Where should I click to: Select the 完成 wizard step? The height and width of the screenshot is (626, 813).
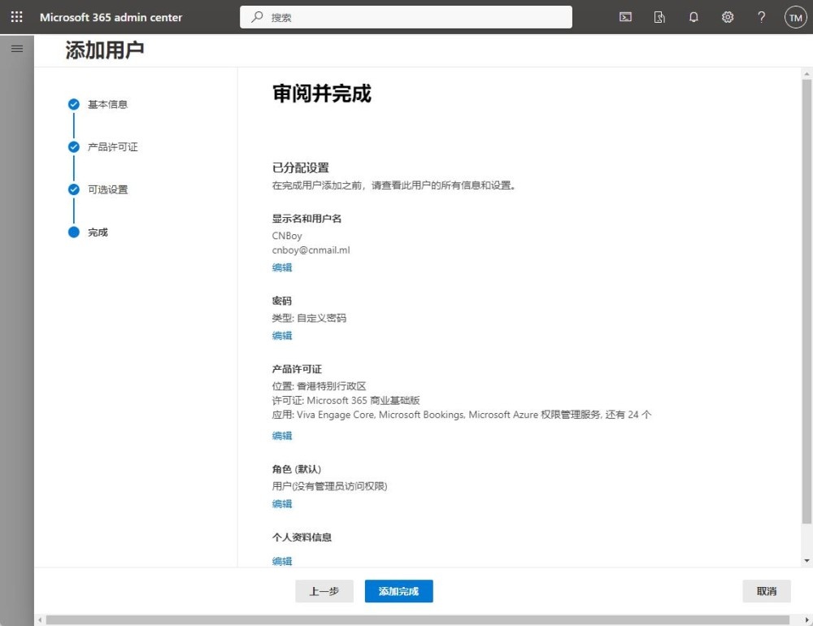coord(98,233)
